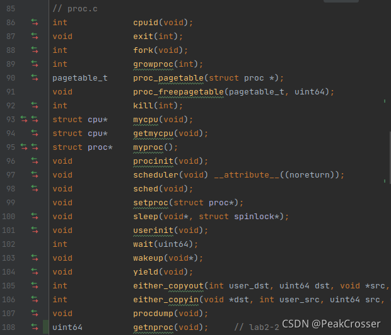Click gutter icon on the scheduler line
Image resolution: width=391 pixels, height=335 pixels.
coord(35,175)
